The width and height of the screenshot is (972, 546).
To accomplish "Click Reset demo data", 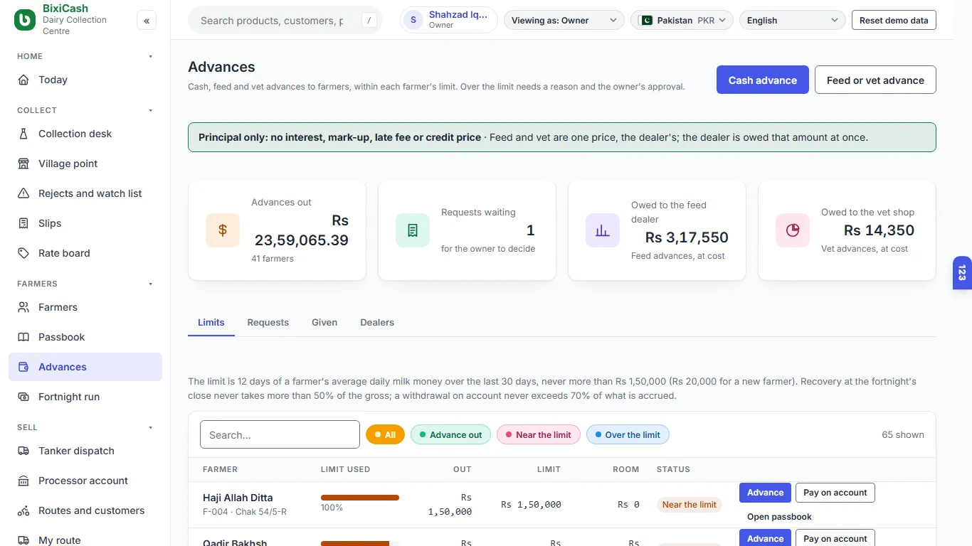I will (x=894, y=21).
